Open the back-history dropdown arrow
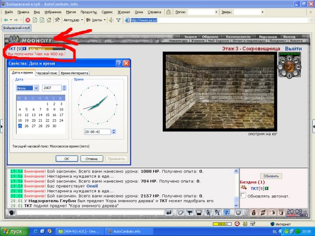The height and width of the screenshot is (236, 315). [x=11, y=20]
